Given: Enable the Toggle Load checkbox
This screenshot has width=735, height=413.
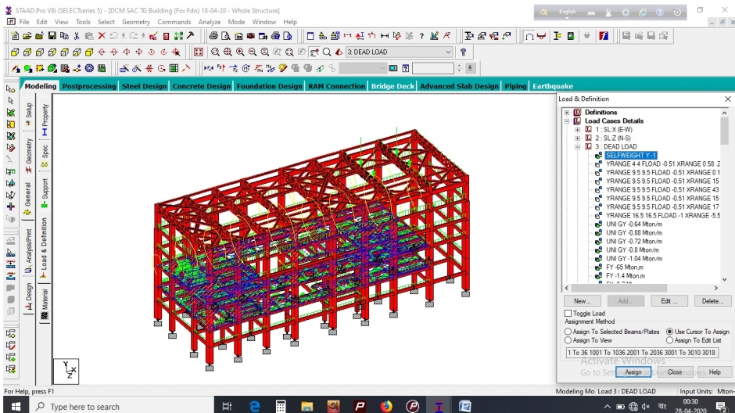Looking at the screenshot, I should click(x=568, y=314).
